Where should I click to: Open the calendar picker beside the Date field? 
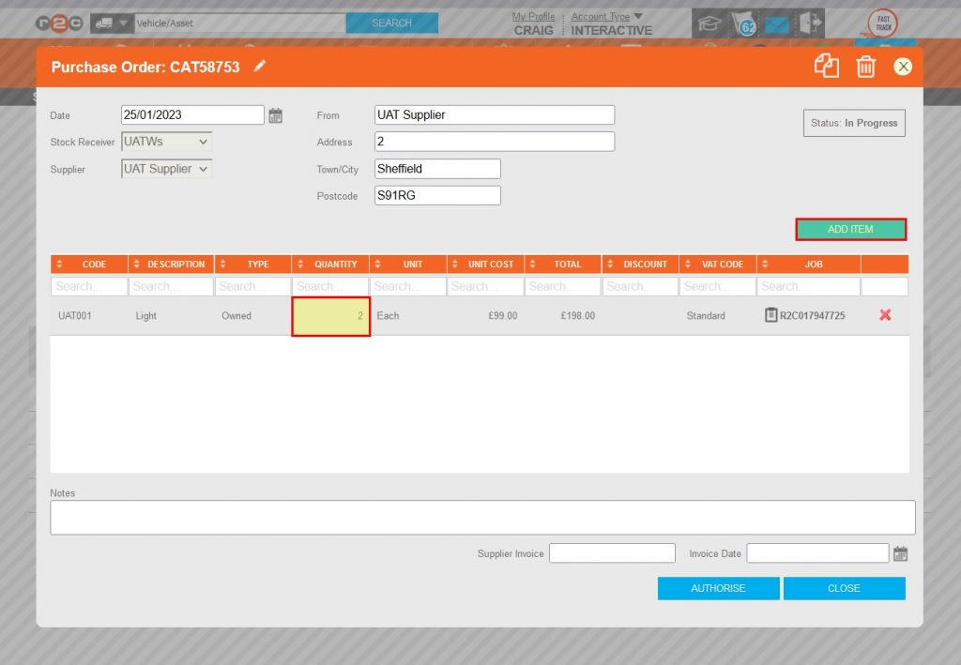coord(276,113)
